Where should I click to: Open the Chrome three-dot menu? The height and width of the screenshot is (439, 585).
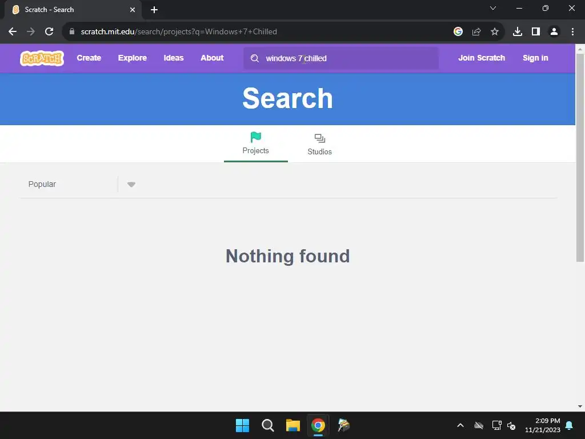pos(572,32)
